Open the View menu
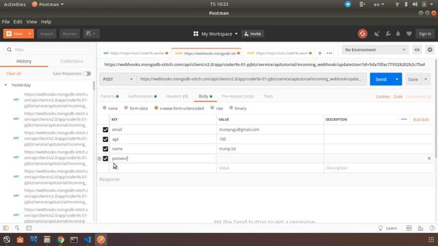The image size is (438, 246). pyautogui.click(x=31, y=21)
